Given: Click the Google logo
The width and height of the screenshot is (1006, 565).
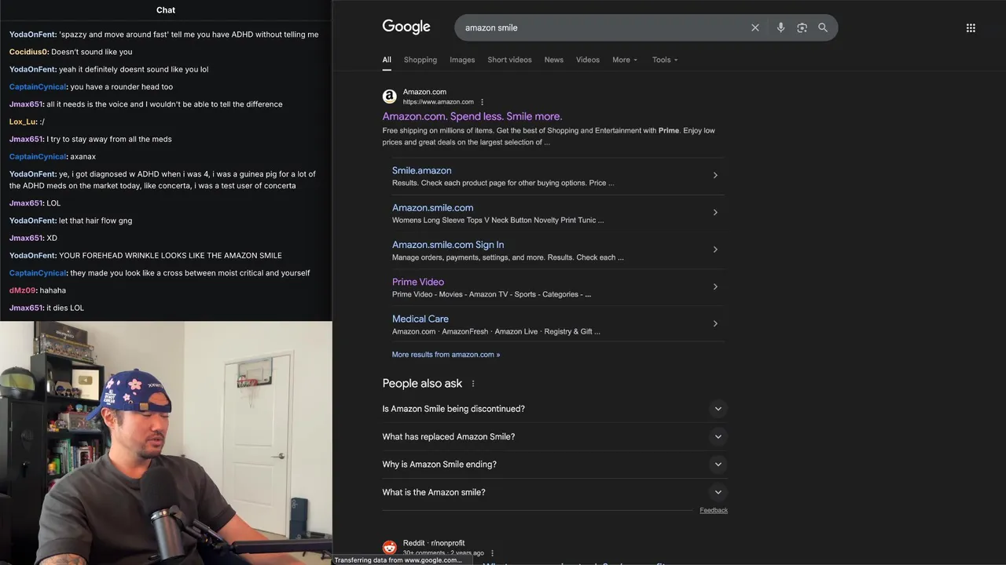Looking at the screenshot, I should (x=406, y=27).
